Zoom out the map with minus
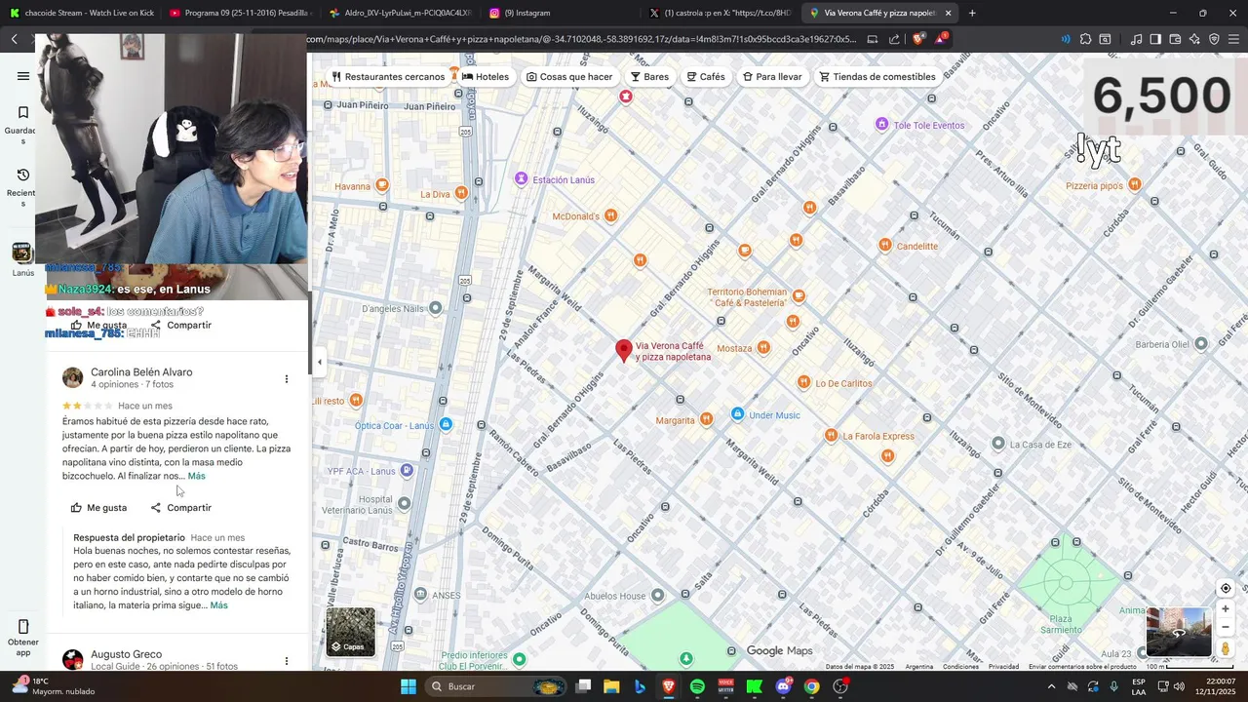This screenshot has width=1248, height=702. pos(1226,627)
